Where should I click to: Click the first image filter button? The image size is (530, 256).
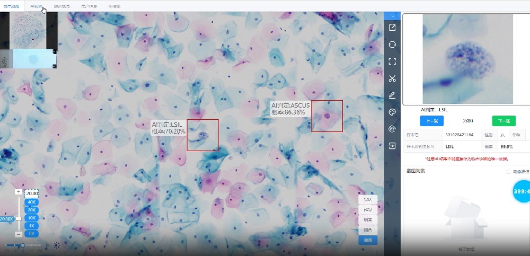tap(368, 199)
